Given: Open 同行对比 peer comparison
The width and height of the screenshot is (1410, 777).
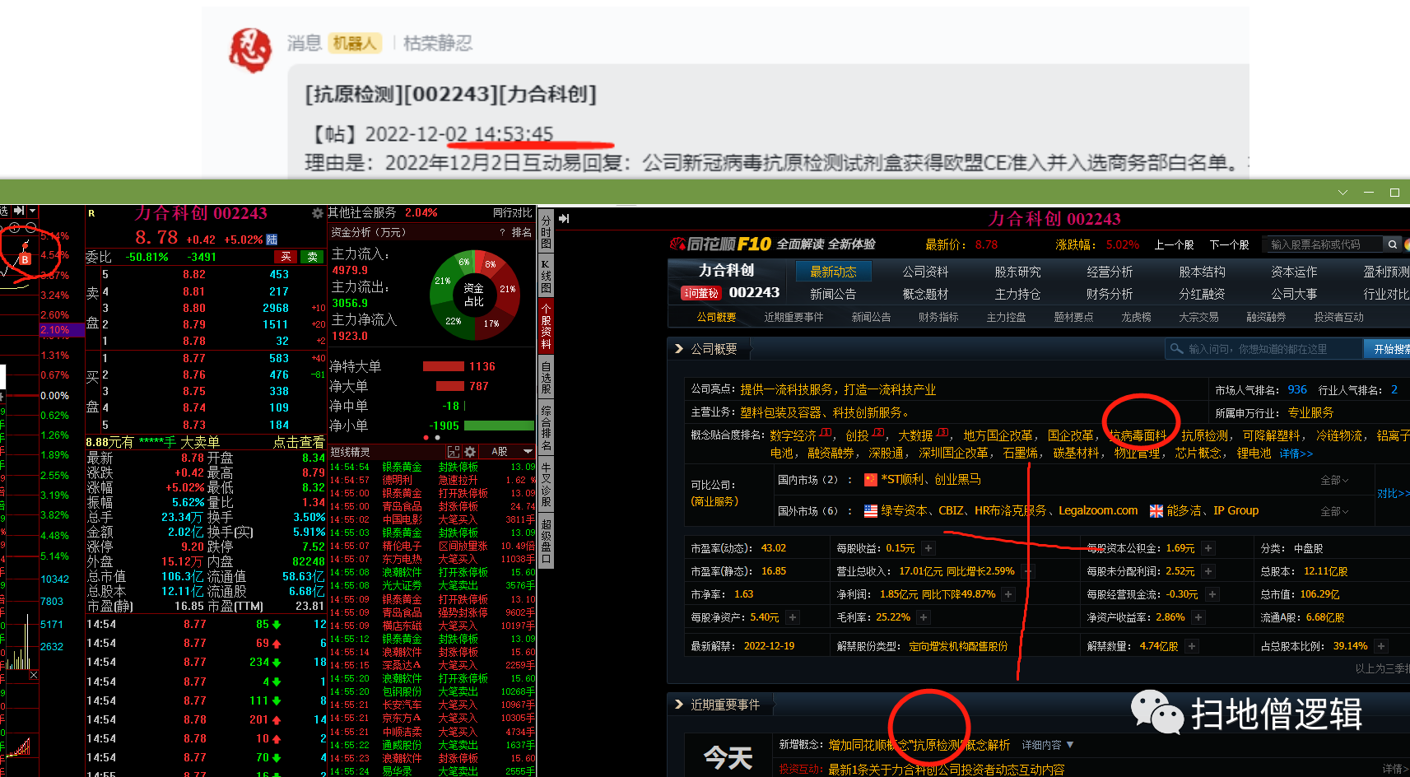Looking at the screenshot, I should click(x=512, y=213).
